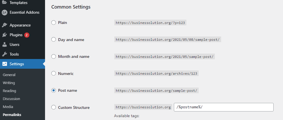Click the red Plugins update badge

[x=27, y=35]
